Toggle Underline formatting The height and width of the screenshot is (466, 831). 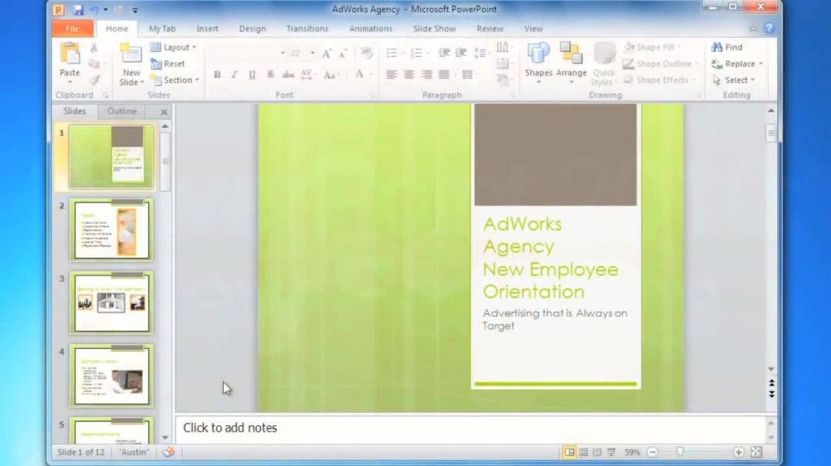pyautogui.click(x=253, y=75)
